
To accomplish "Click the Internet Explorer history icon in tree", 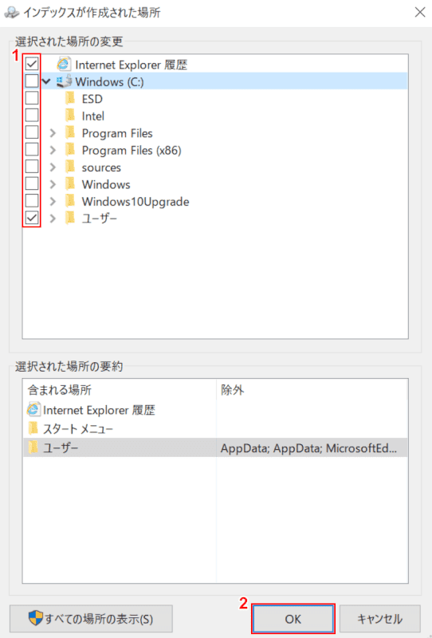I will [x=64, y=65].
